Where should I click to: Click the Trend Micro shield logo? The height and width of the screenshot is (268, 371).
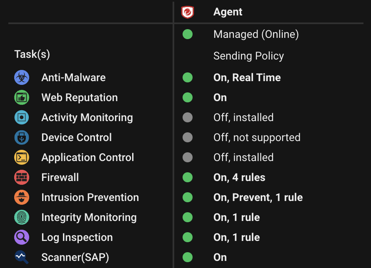[x=187, y=12]
